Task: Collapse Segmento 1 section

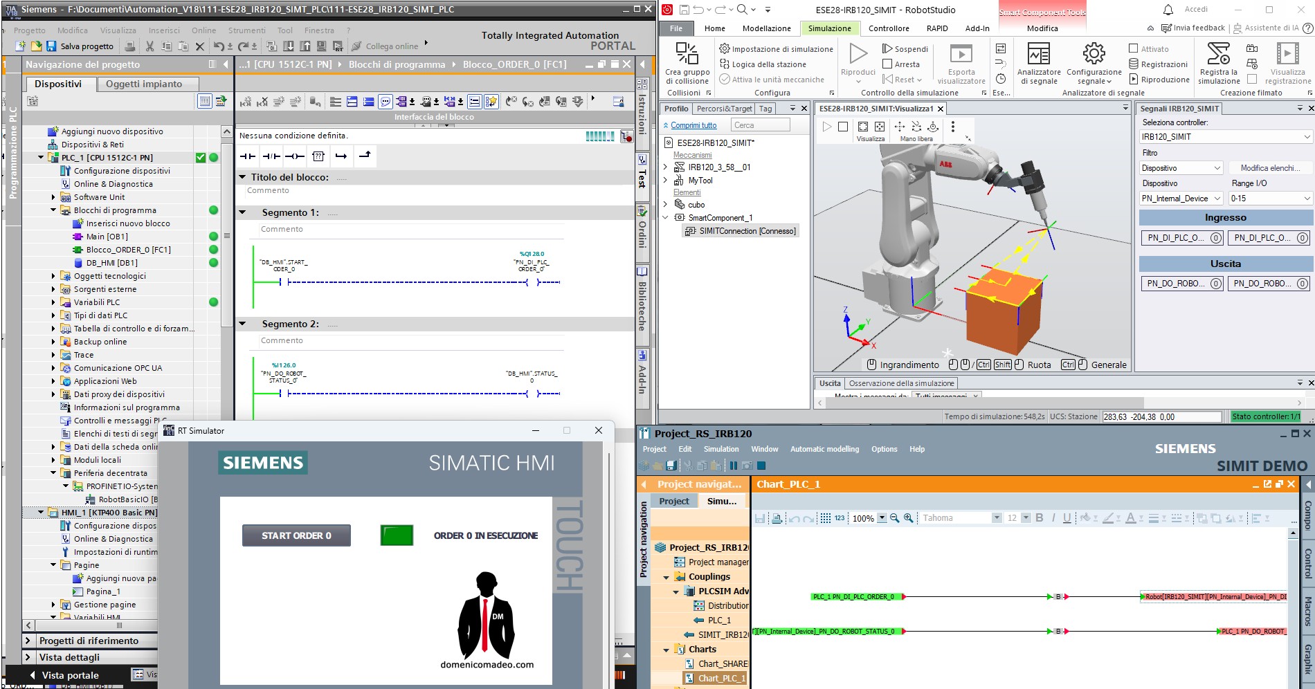Action: [x=243, y=213]
